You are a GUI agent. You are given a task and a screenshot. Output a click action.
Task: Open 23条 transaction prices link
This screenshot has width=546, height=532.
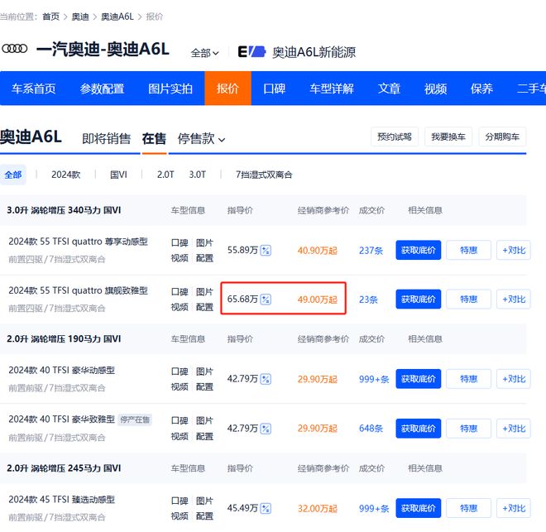[368, 300]
